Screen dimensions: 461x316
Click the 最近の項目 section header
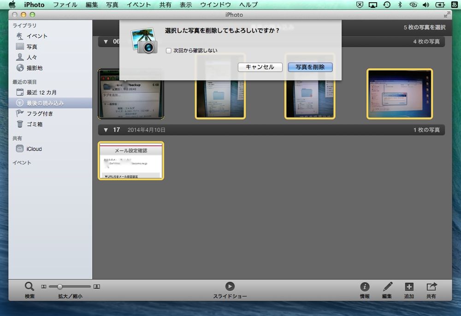(24, 82)
